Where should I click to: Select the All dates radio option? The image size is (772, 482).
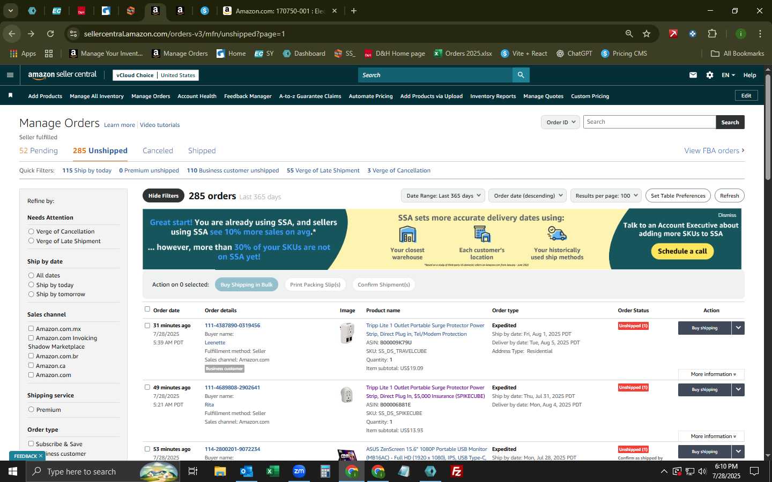tap(31, 275)
